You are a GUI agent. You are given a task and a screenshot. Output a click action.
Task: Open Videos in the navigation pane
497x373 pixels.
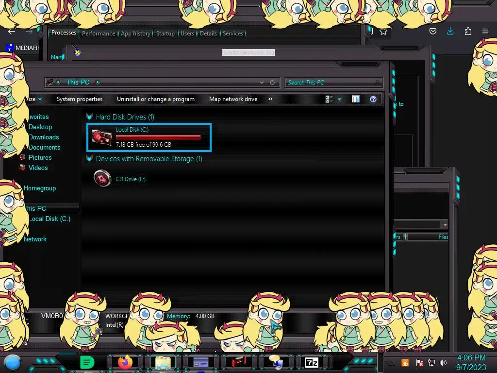[38, 168]
